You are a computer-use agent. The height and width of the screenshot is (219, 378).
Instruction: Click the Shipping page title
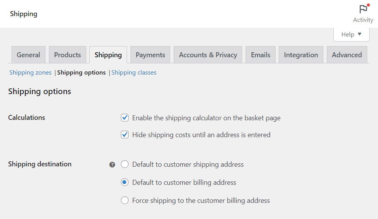(23, 14)
